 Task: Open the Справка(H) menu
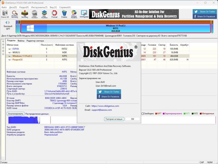(x=65, y=7)
